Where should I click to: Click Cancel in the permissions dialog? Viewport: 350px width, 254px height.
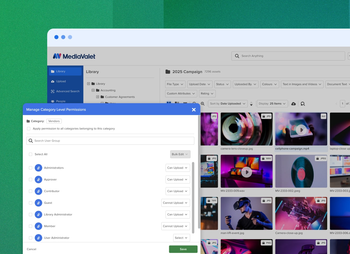tap(32, 249)
